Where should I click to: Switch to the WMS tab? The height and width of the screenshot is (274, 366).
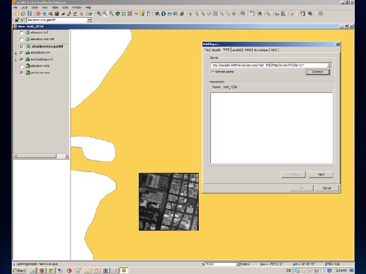click(x=248, y=50)
